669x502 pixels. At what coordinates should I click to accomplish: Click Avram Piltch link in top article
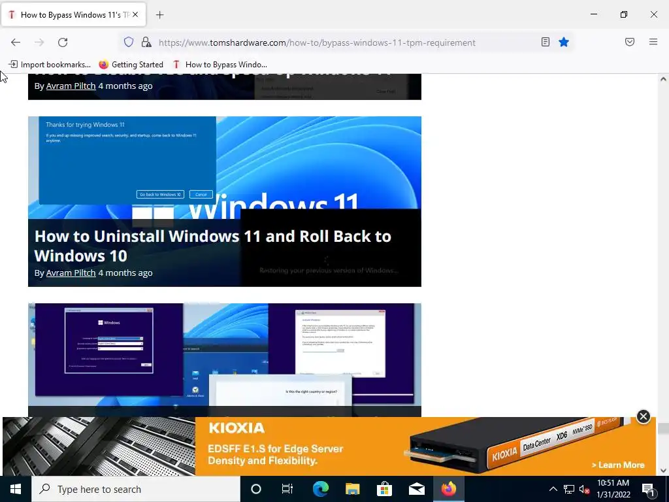(x=71, y=86)
